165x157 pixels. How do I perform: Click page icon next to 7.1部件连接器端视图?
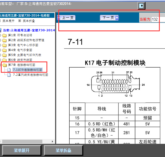coord(9,70)
